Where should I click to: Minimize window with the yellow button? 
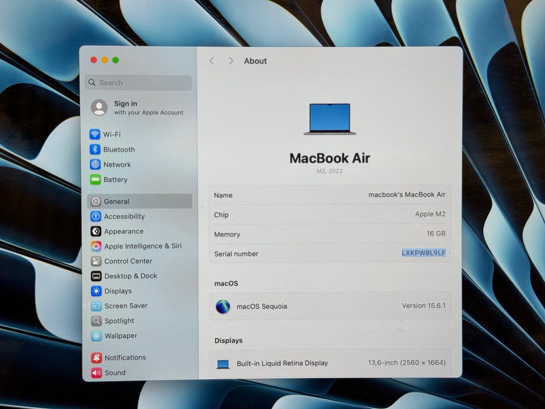pyautogui.click(x=104, y=60)
